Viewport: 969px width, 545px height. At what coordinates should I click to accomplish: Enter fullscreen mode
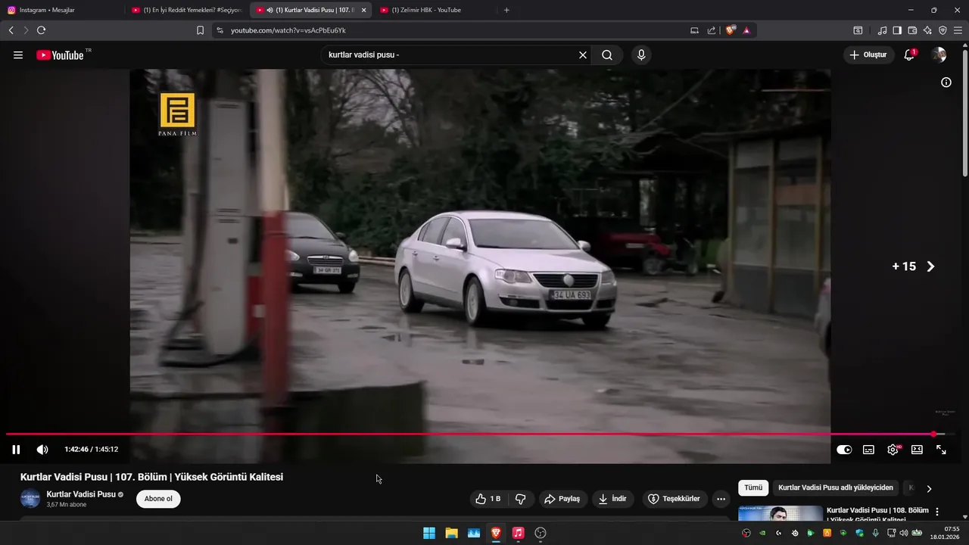point(941,450)
